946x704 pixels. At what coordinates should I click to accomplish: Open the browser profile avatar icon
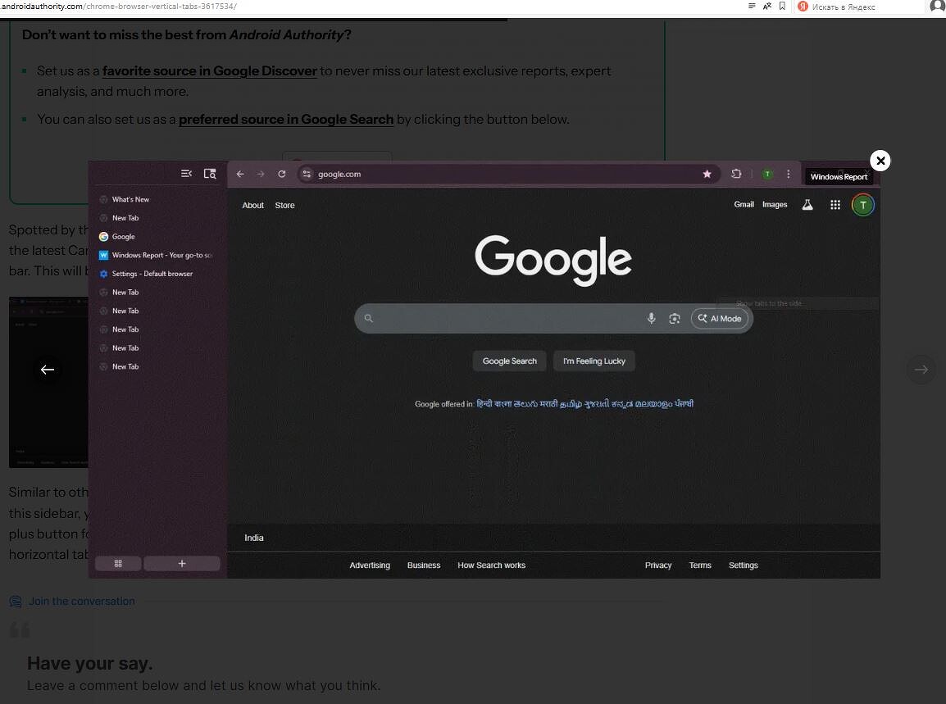(x=937, y=7)
